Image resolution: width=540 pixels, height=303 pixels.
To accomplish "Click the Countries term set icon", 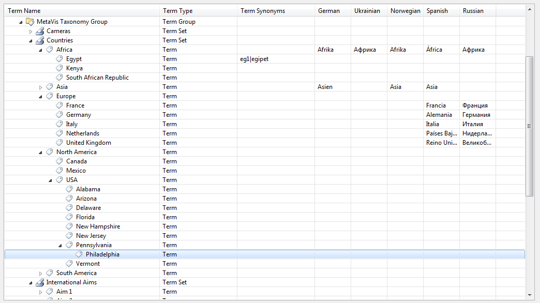I will point(40,40).
